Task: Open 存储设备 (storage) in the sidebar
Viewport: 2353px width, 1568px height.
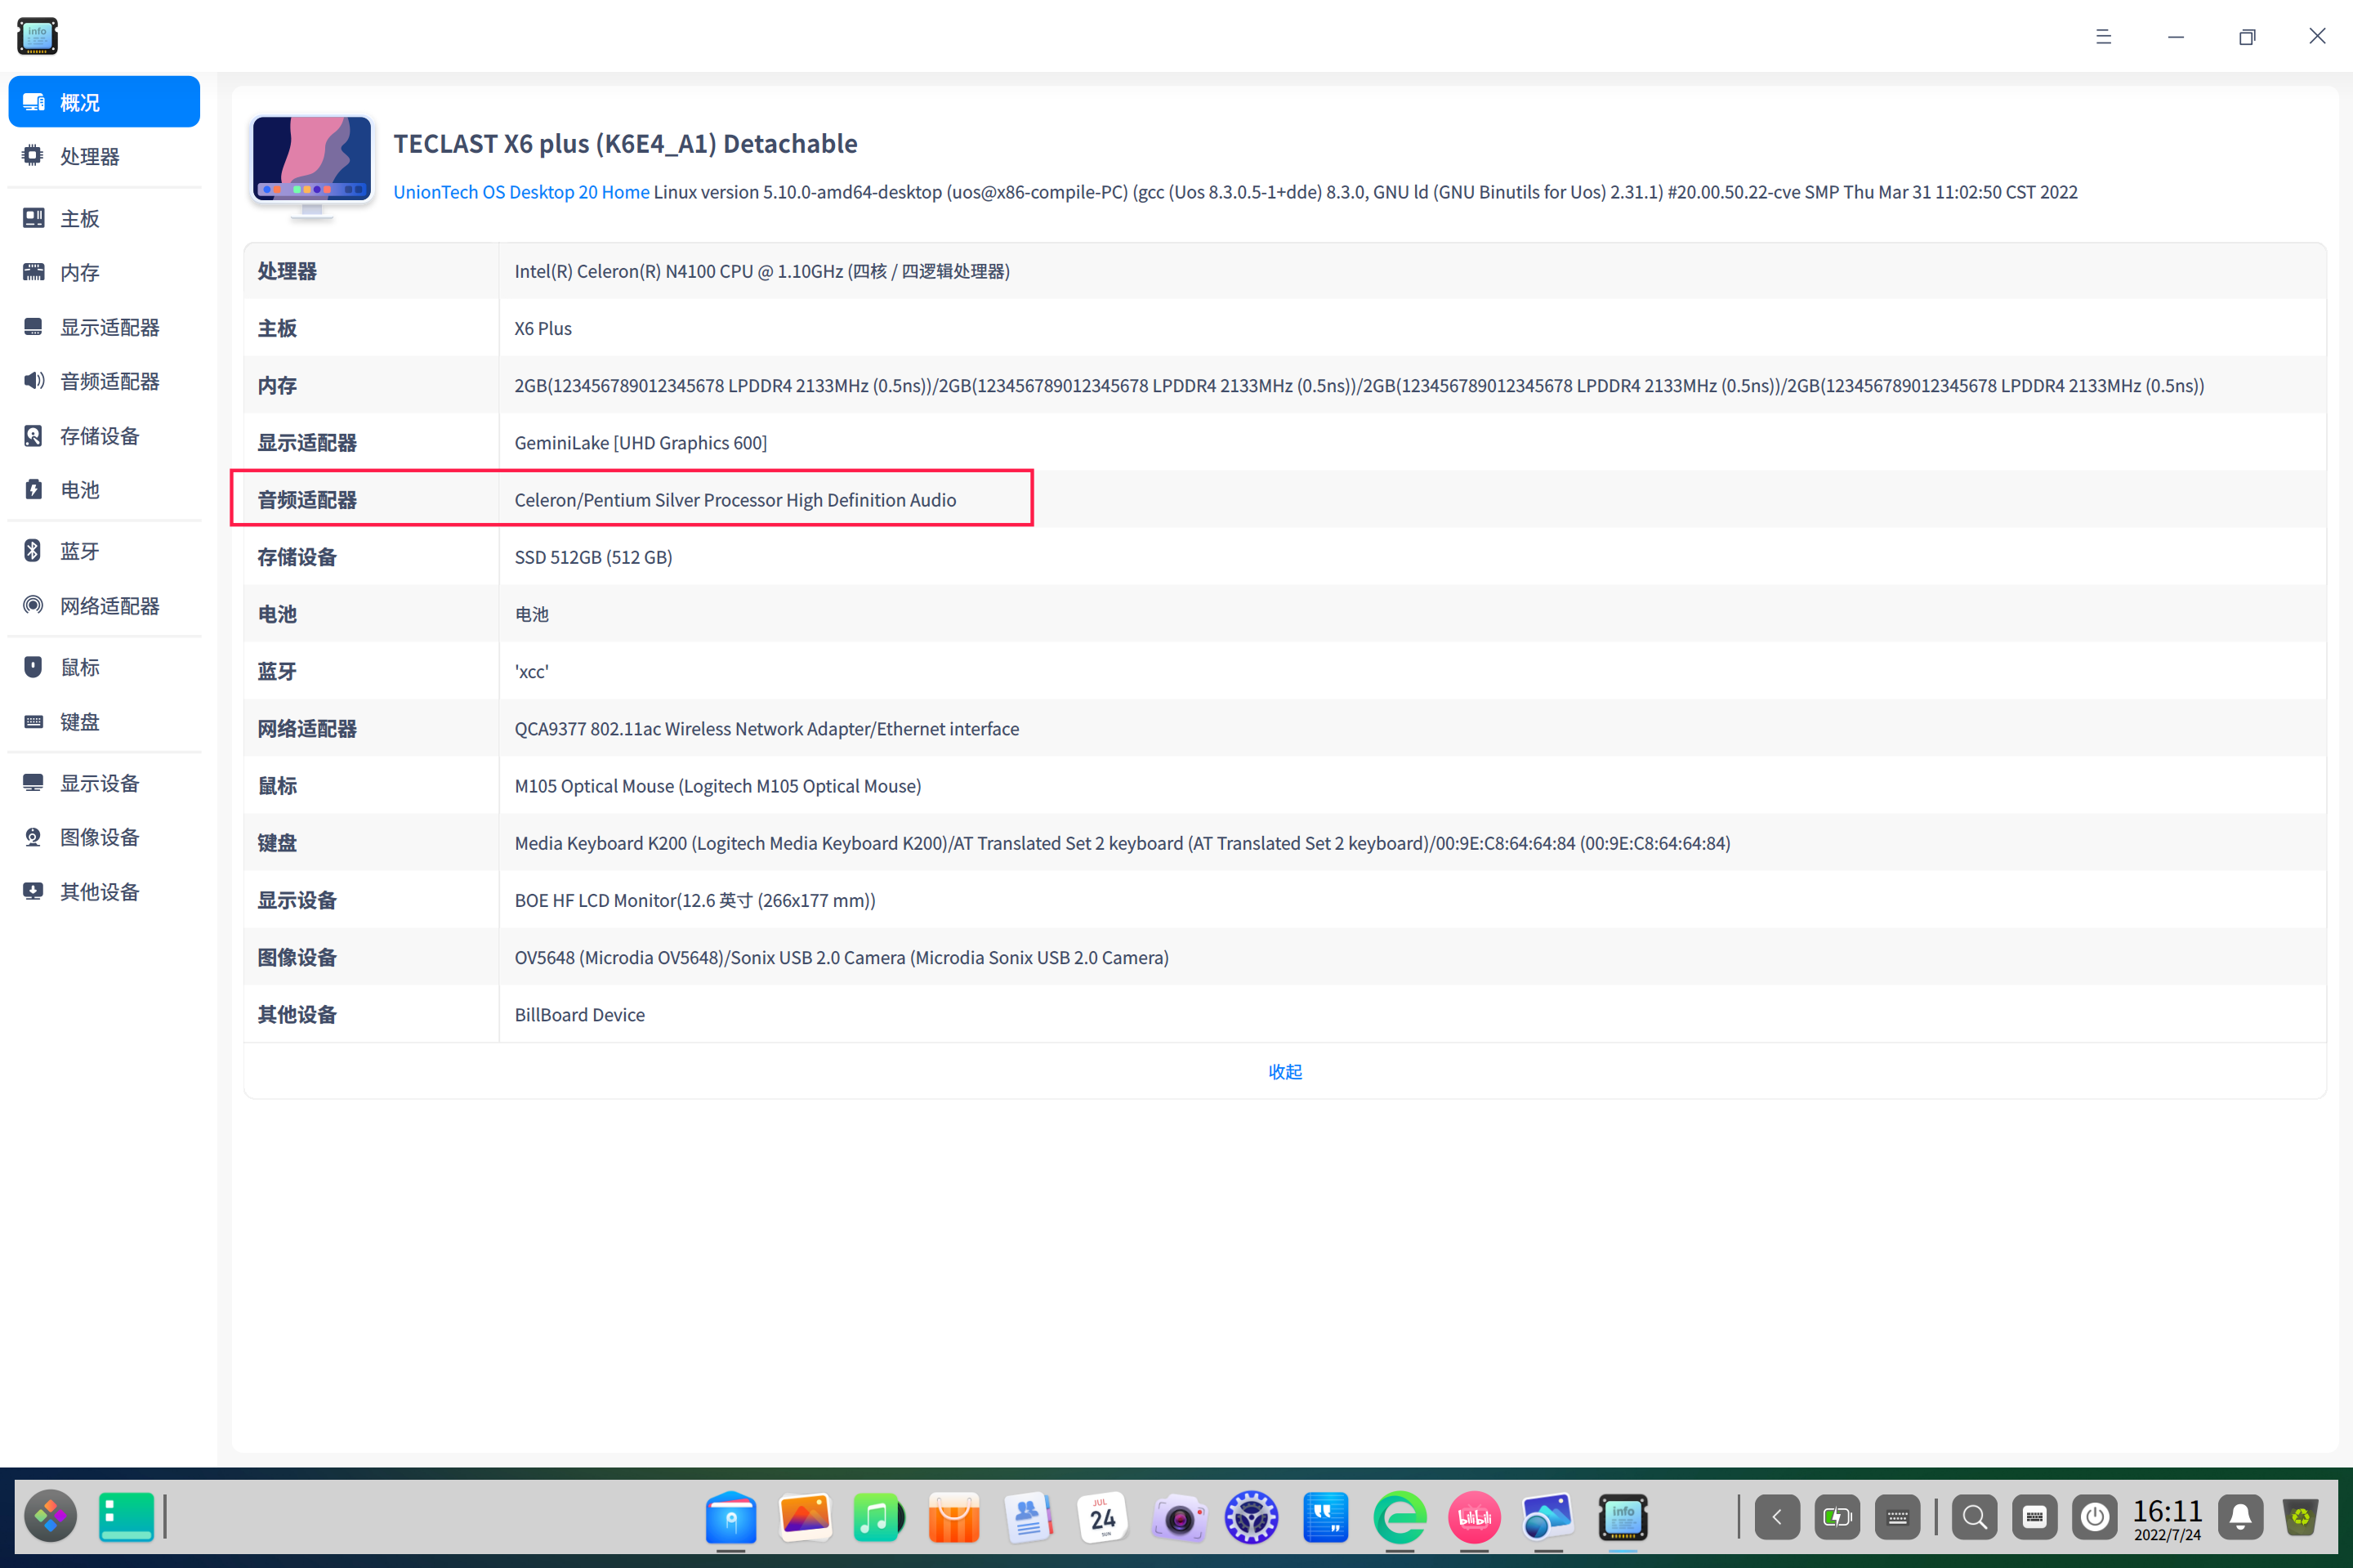Action: tap(99, 436)
